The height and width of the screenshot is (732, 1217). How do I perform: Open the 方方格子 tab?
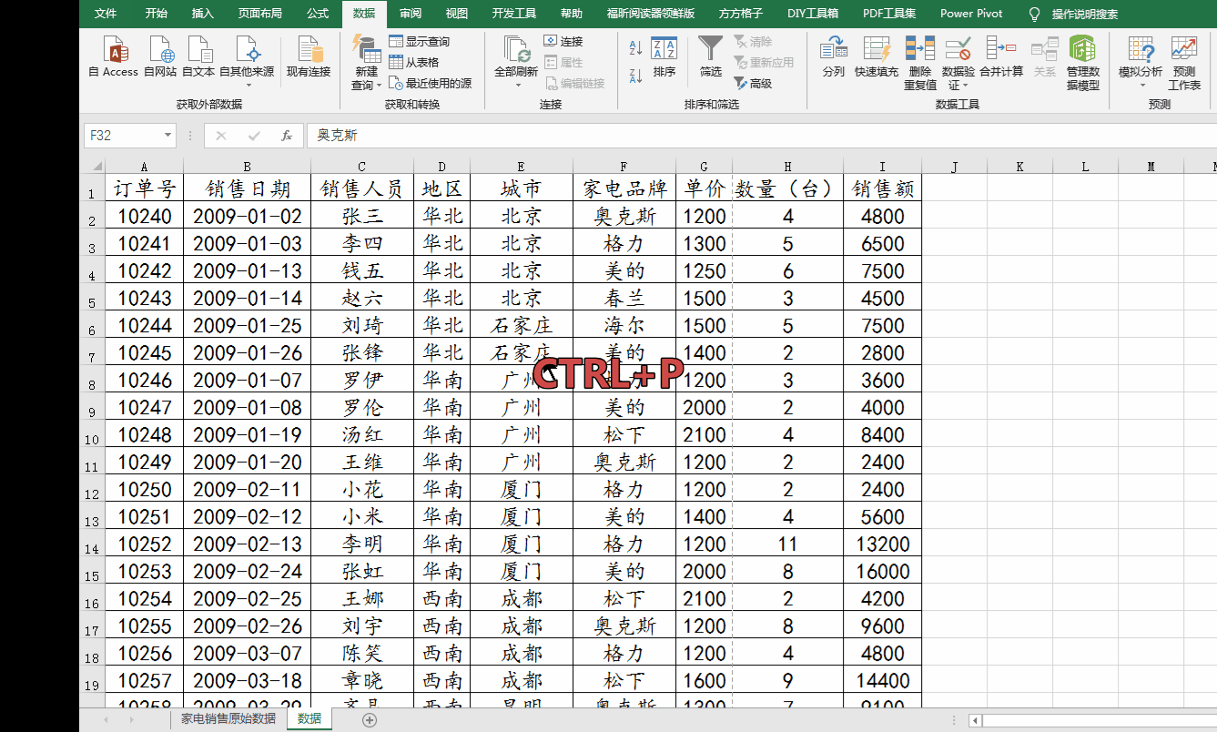[x=741, y=14]
